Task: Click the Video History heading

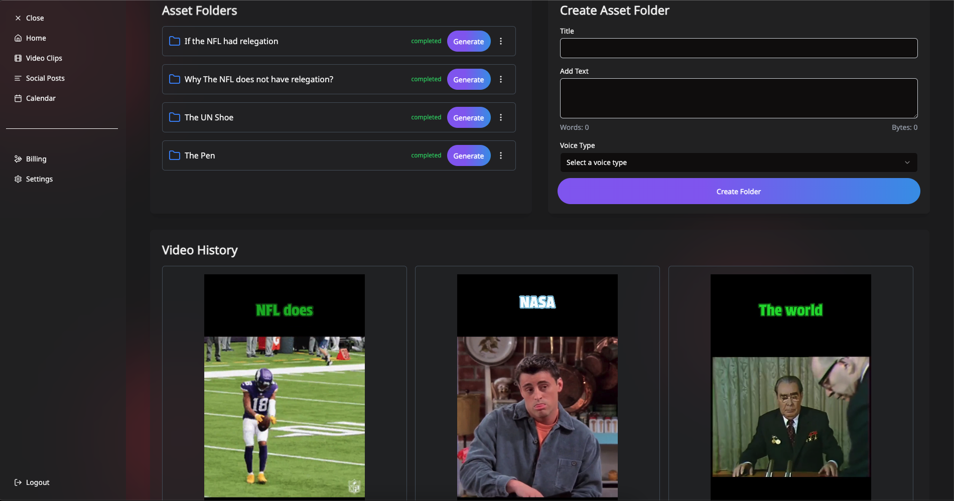Action: (200, 250)
